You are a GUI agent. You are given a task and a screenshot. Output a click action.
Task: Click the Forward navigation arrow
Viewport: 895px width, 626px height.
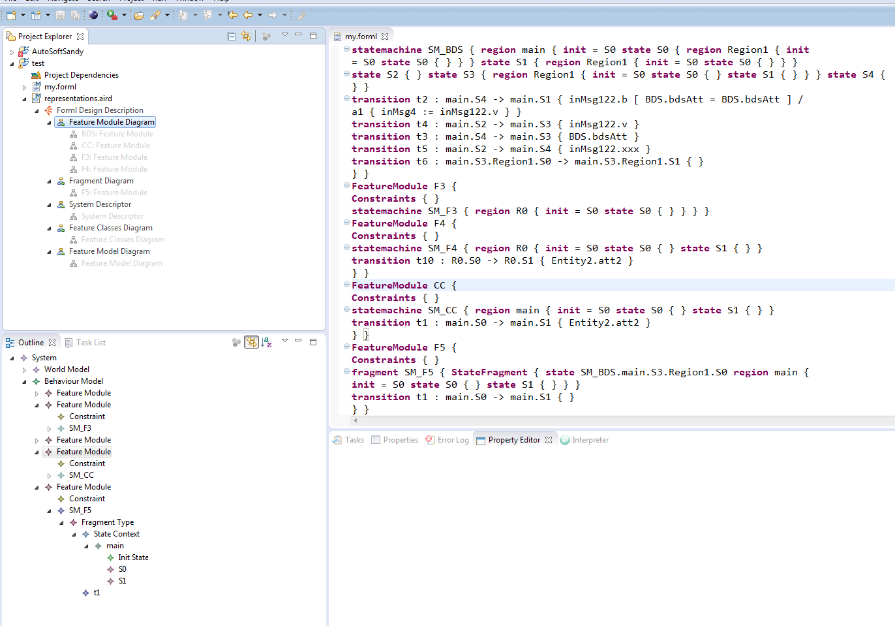pos(273,15)
